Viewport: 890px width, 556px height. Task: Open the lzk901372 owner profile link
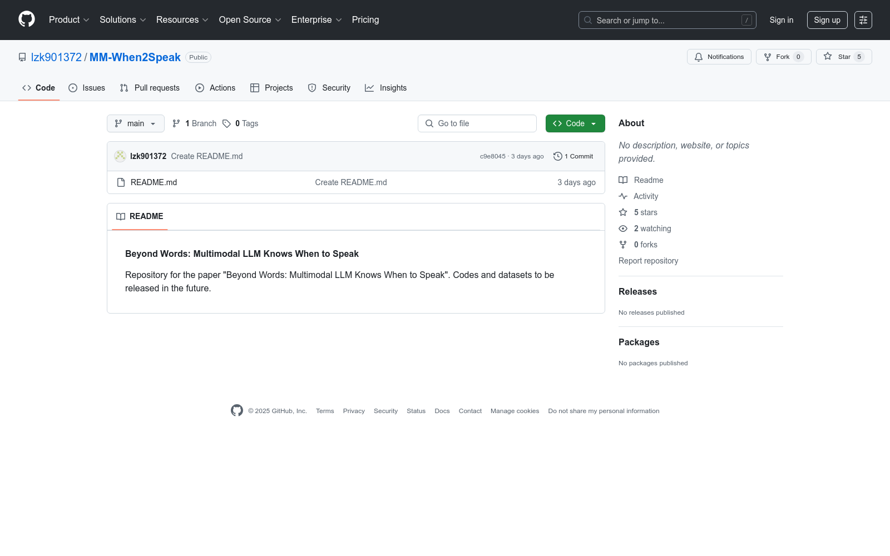click(56, 57)
